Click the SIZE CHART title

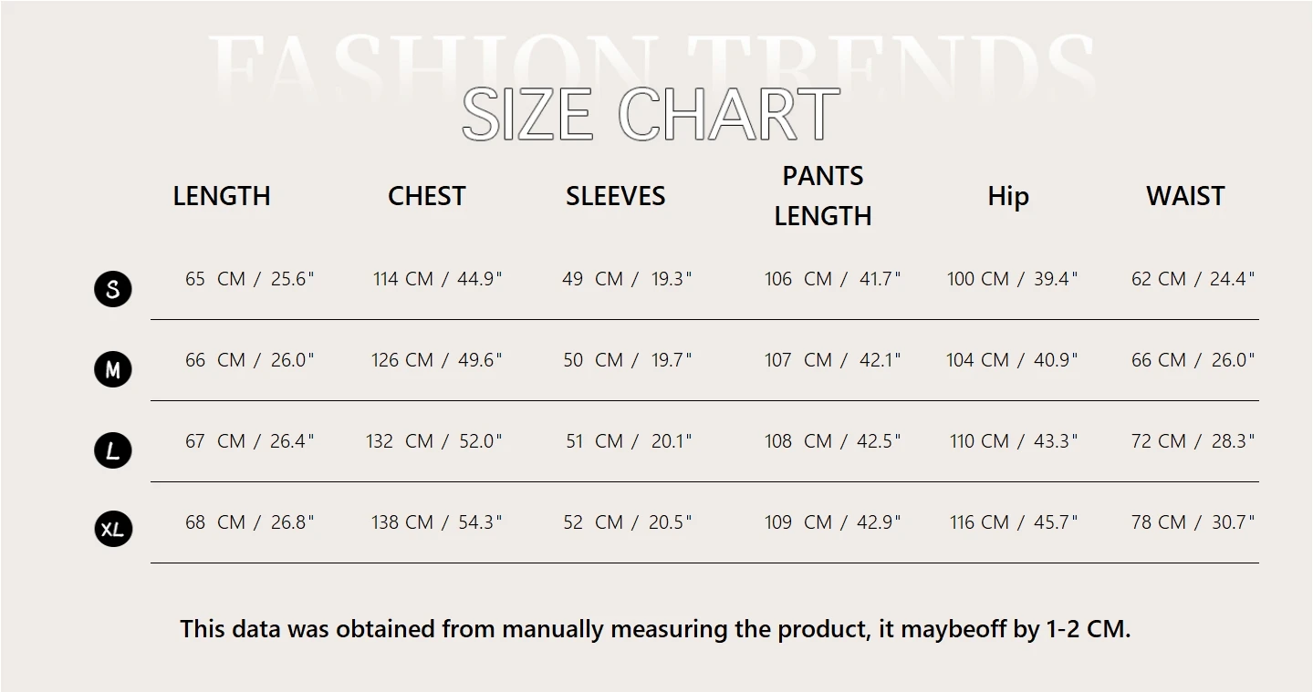[650, 115]
